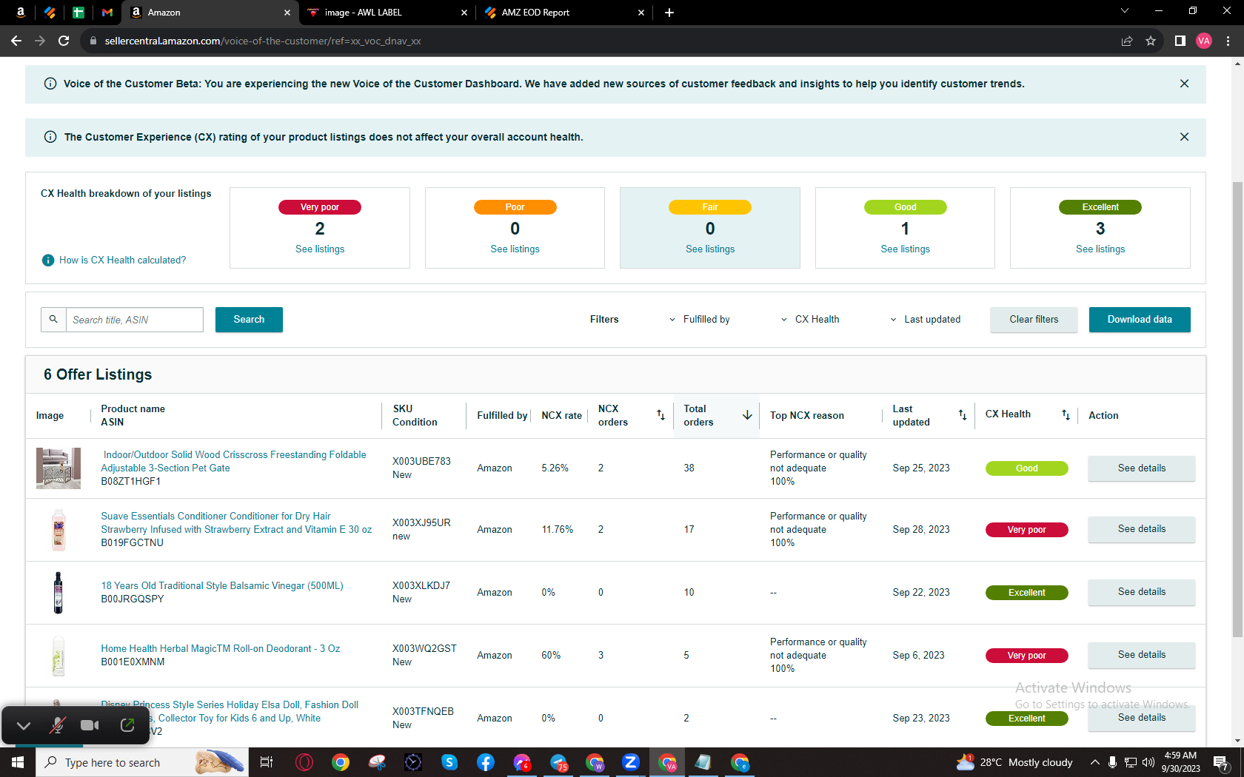Open Telegram from the taskbar
The height and width of the screenshot is (777, 1244).
coord(558,762)
